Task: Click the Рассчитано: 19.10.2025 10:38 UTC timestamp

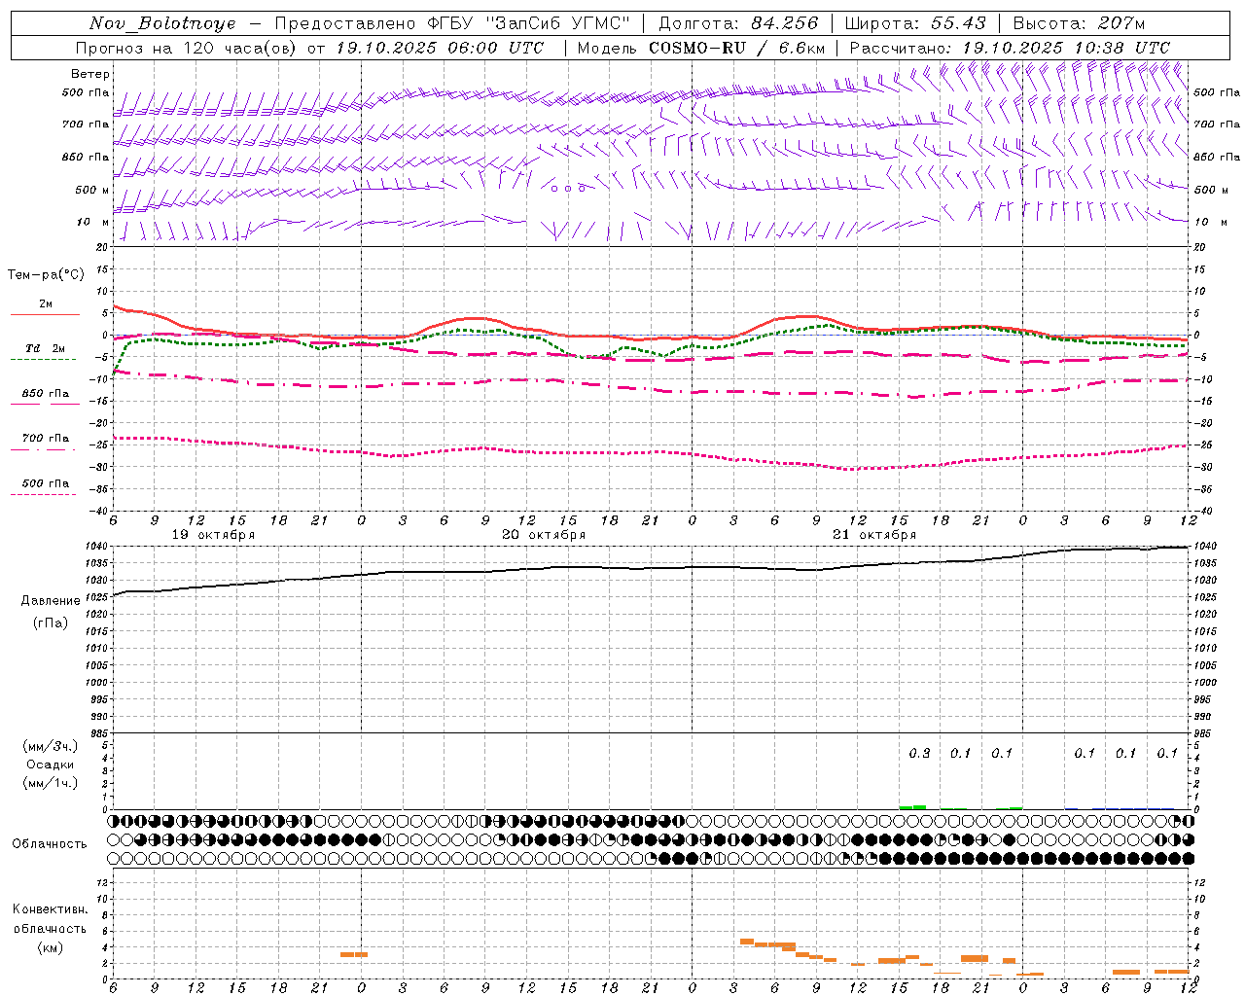Action: [1010, 48]
